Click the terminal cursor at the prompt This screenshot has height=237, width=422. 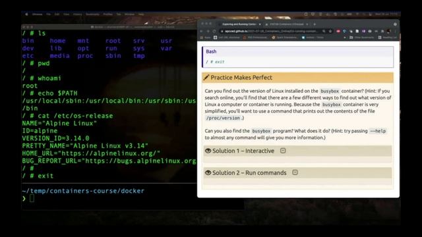tap(32, 198)
